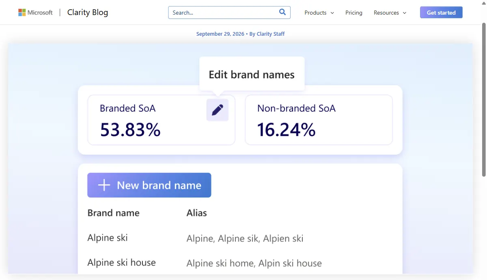
Task: Expand the Resources dropdown menu
Action: click(x=390, y=13)
